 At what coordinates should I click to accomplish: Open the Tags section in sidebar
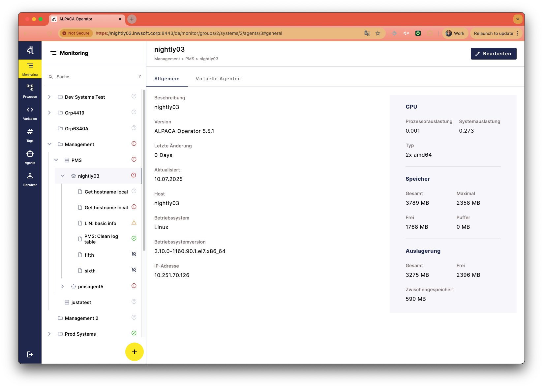point(30,135)
